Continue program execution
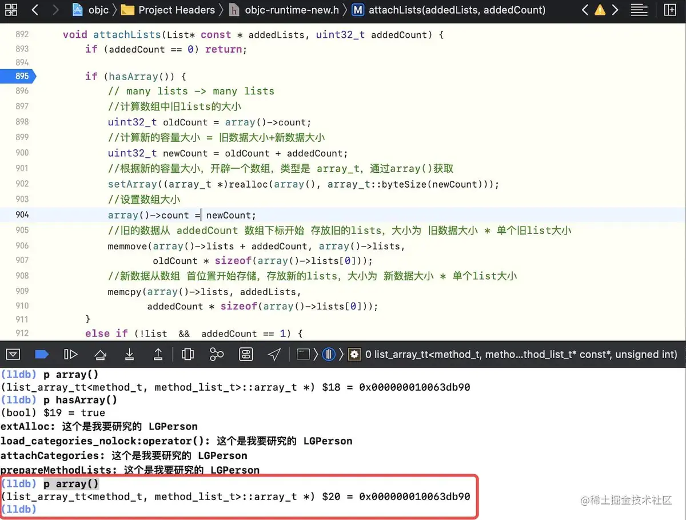This screenshot has height=520, width=686. point(70,355)
